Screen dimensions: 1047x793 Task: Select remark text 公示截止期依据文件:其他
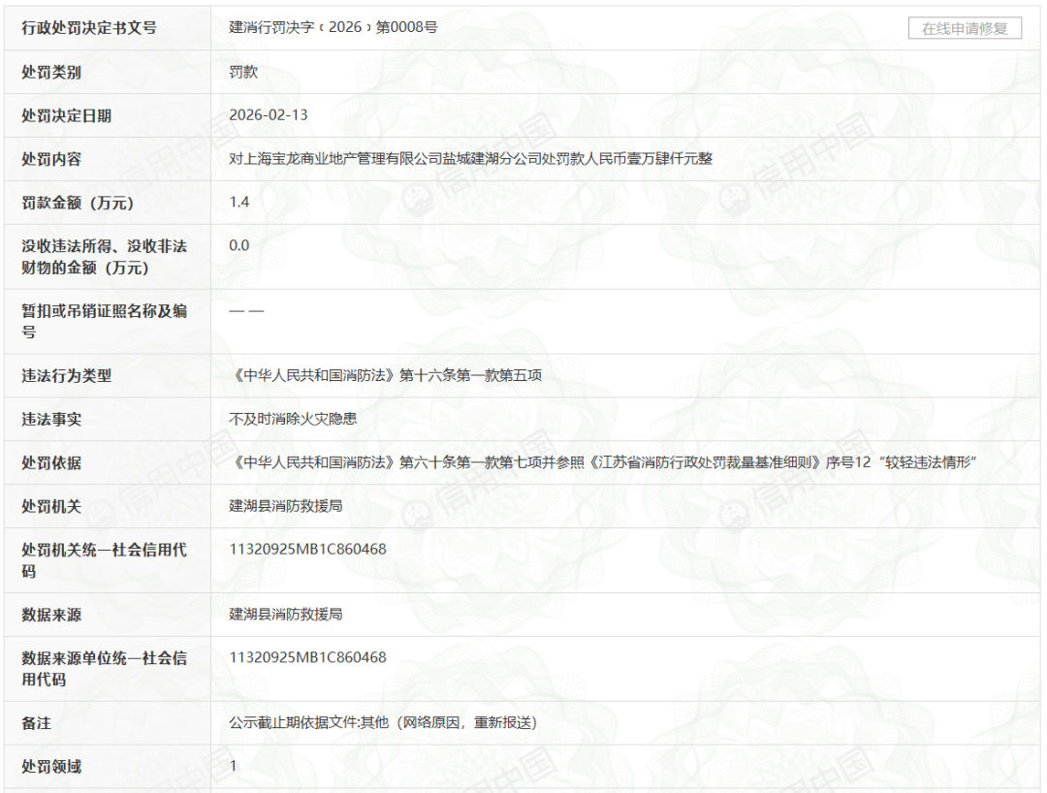coord(383,722)
